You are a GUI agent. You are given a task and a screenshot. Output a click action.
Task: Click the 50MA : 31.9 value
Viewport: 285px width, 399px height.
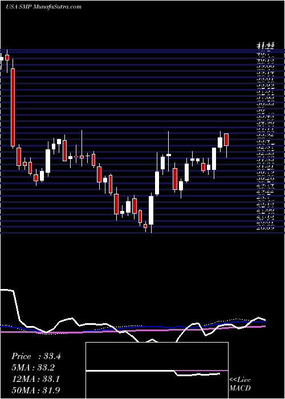pos(36,390)
